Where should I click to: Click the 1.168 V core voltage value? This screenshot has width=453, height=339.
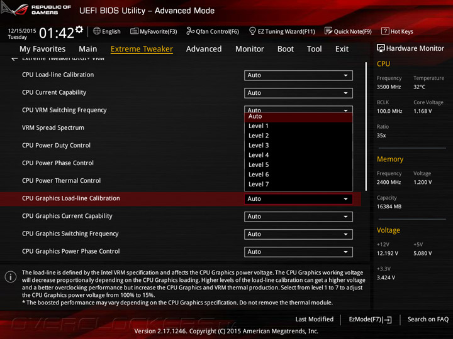pyautogui.click(x=422, y=111)
